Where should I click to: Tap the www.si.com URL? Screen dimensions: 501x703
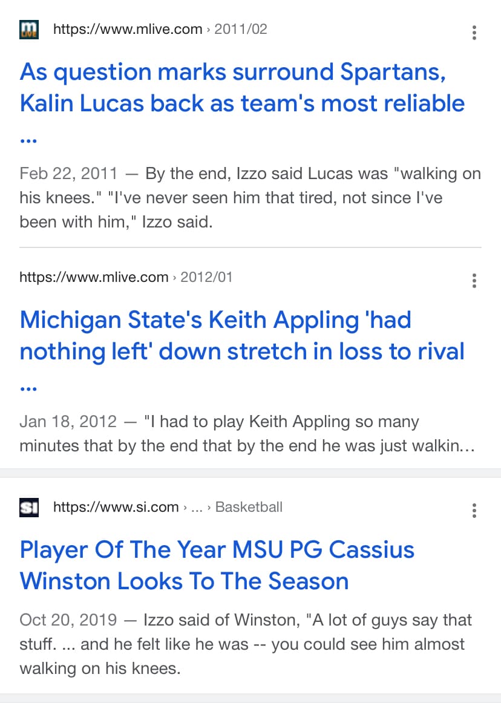(x=116, y=507)
